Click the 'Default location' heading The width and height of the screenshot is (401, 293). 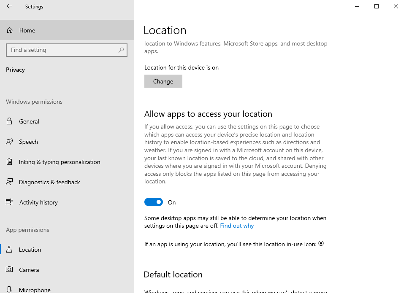pos(173,274)
